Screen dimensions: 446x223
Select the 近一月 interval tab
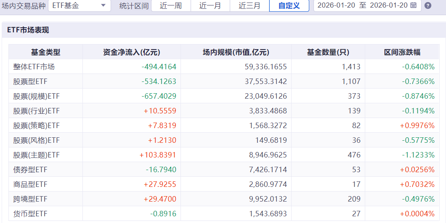(x=210, y=5)
